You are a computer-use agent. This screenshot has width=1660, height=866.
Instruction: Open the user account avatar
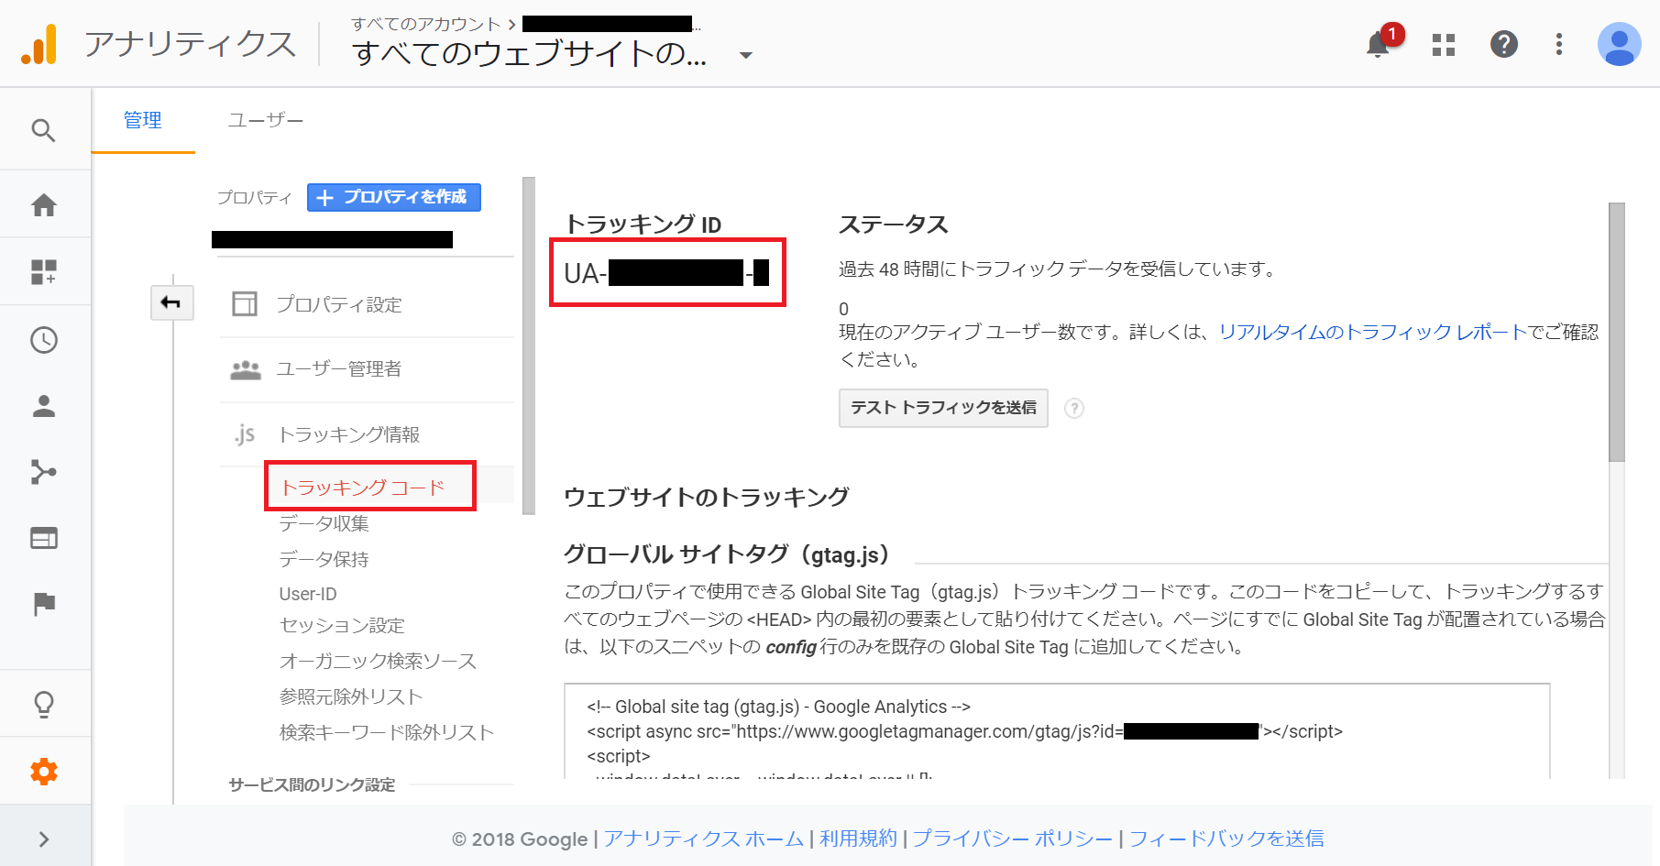(x=1619, y=44)
